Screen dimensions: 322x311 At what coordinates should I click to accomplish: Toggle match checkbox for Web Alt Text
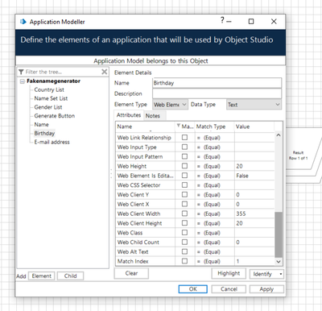pos(184,251)
